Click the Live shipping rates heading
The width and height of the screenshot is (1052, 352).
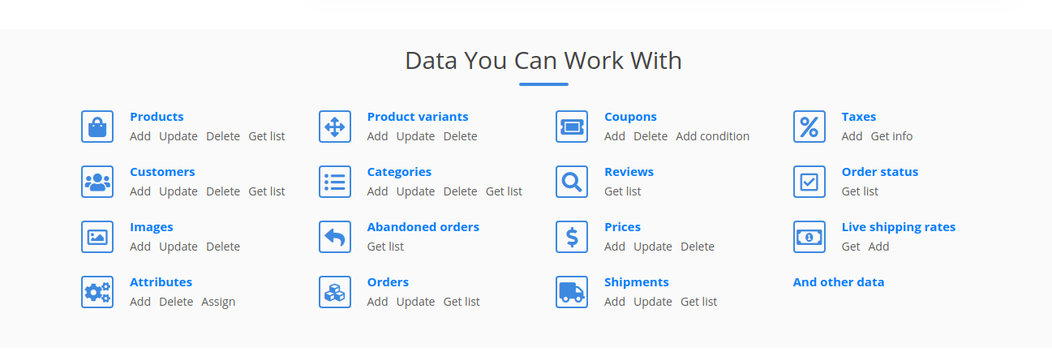click(x=899, y=227)
